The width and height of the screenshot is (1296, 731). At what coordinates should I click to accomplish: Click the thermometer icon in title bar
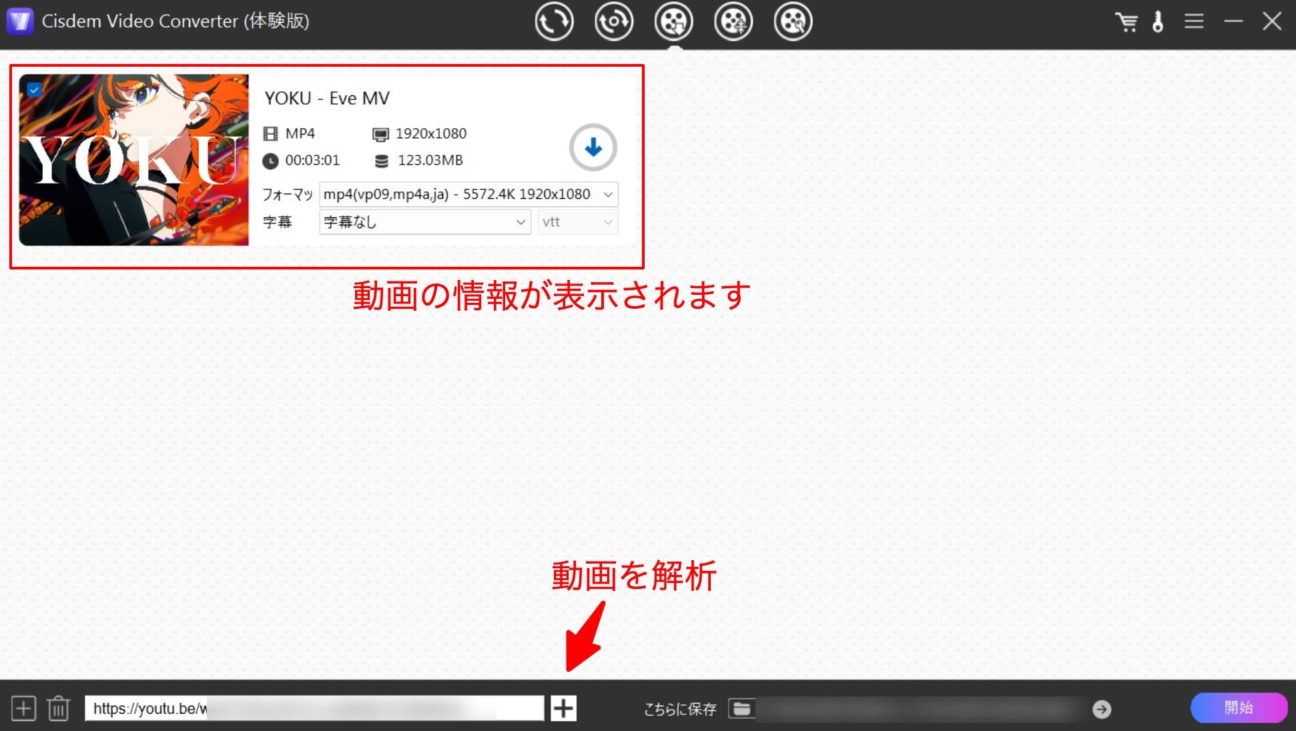[x=1158, y=22]
